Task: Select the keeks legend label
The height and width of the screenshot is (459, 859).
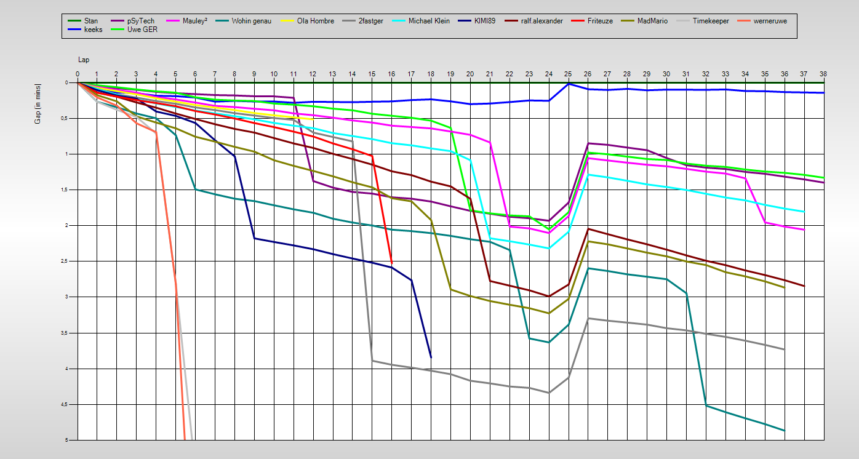Action: 94,29
